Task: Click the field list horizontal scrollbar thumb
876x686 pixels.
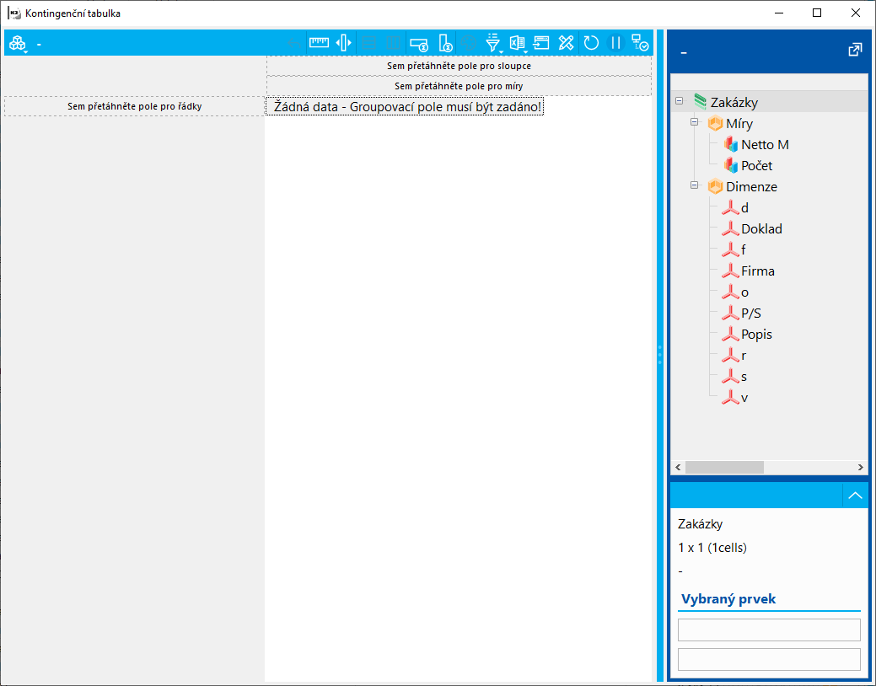Action: 724,467
